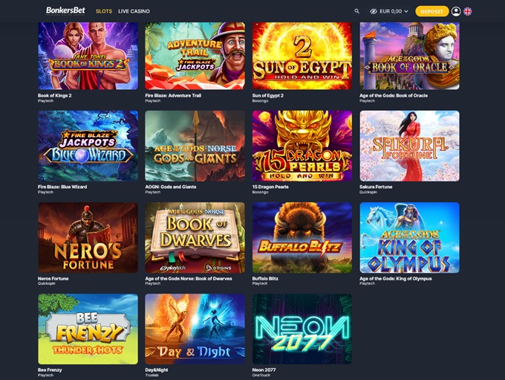
Task: Select the Sakura Fortune game thumbnail
Action: coord(409,146)
